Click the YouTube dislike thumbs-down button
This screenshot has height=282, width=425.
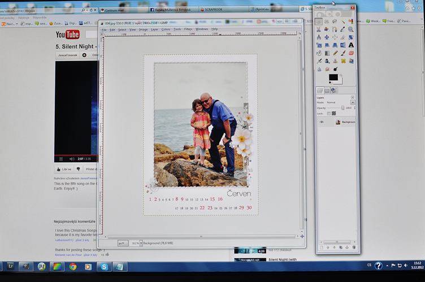79,169
